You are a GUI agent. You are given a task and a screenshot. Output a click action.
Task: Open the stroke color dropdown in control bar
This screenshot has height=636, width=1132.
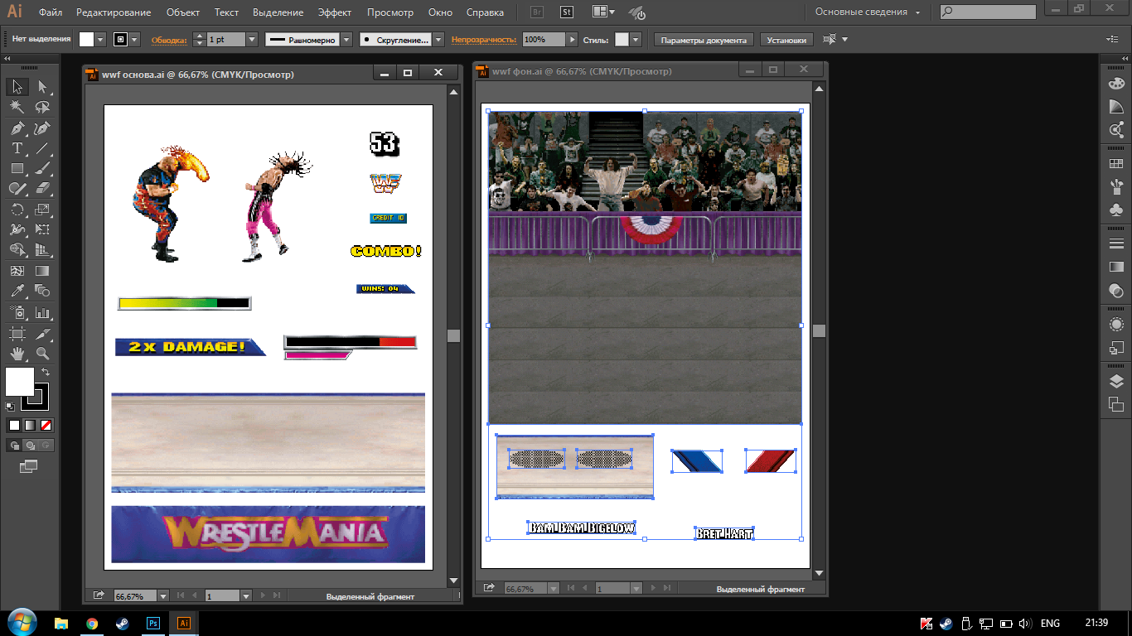(x=136, y=40)
